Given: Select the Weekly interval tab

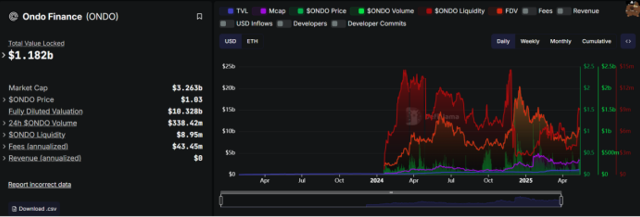Looking at the screenshot, I should (530, 41).
